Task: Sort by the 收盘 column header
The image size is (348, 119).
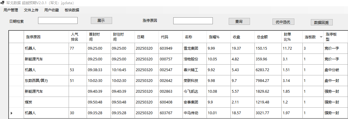Action: click(242, 37)
